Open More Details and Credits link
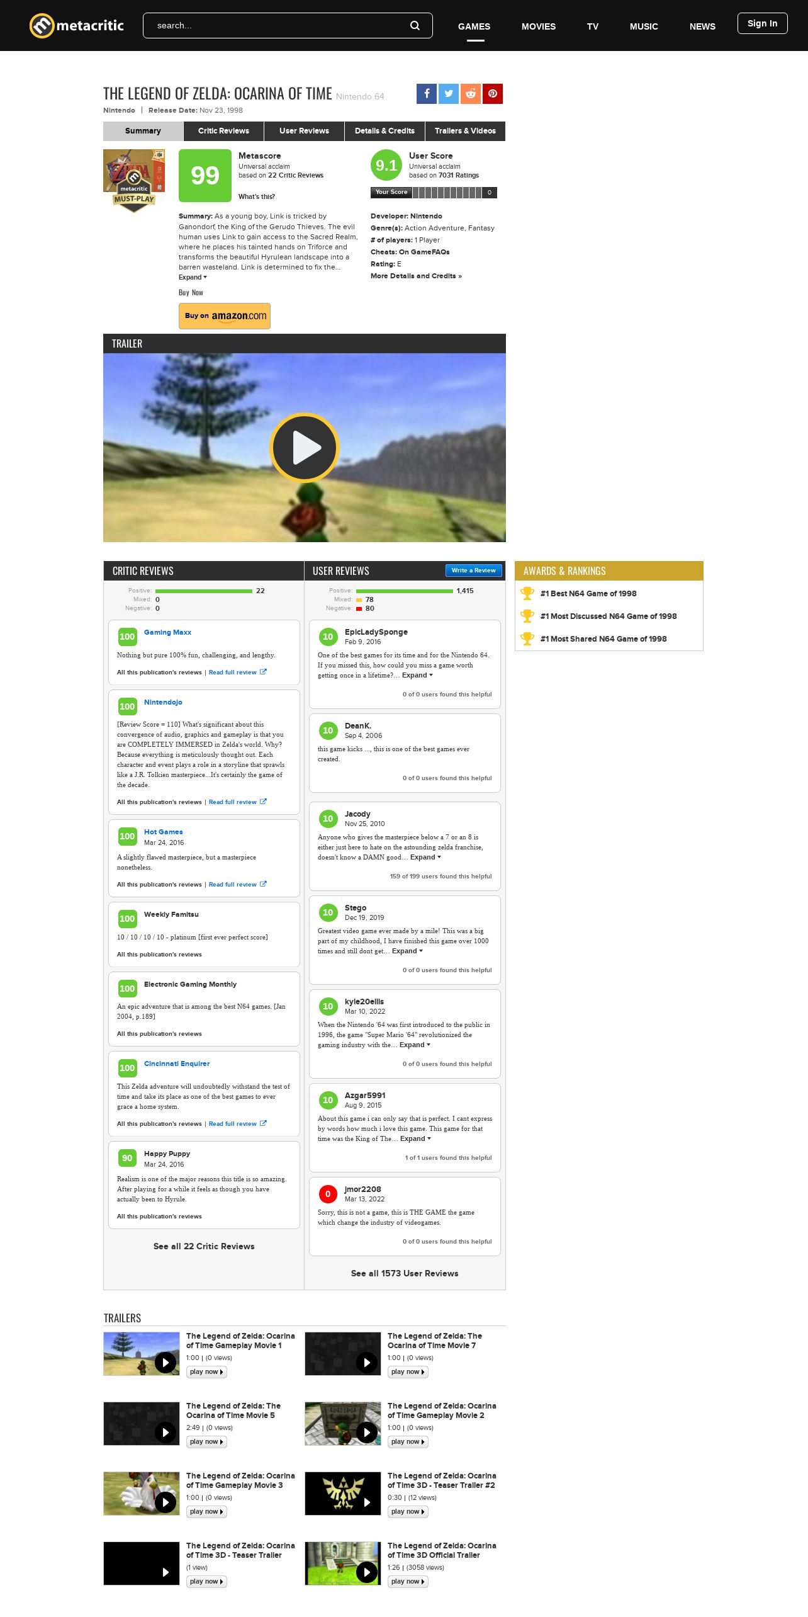808x1617 pixels. click(x=416, y=276)
